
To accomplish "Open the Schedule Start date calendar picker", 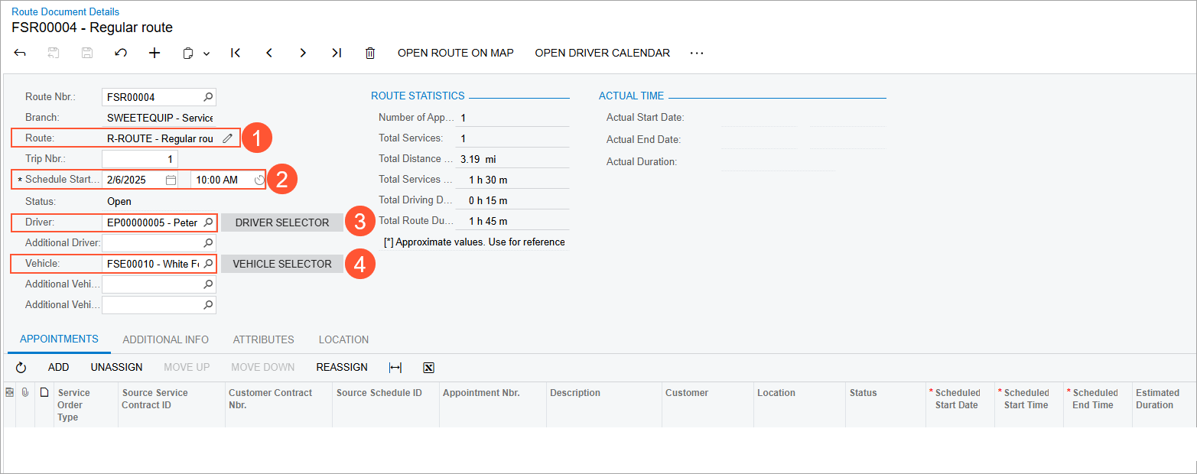I will tap(171, 180).
